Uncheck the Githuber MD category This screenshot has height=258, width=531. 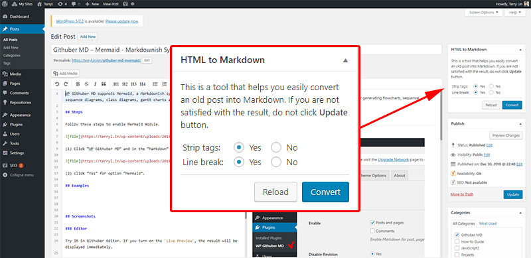coord(457,235)
